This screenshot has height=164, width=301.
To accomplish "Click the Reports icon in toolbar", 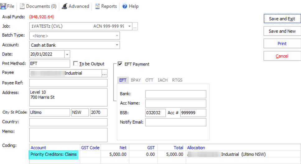I will coord(97,6).
